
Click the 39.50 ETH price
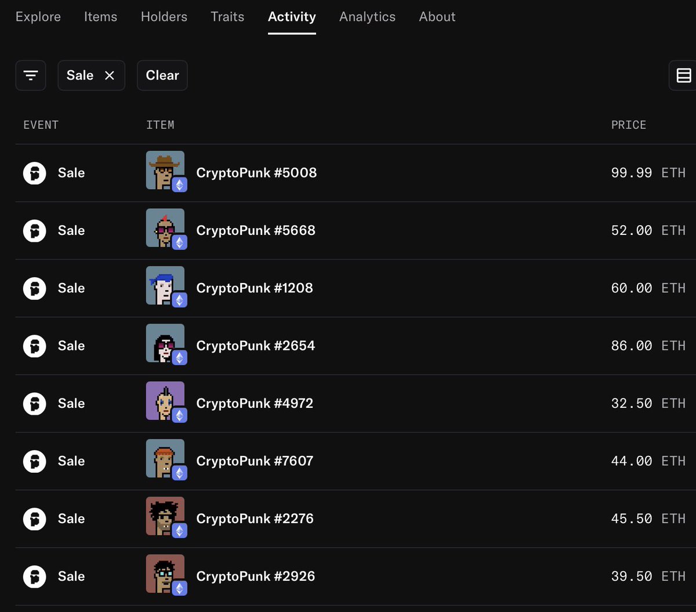tap(648, 576)
